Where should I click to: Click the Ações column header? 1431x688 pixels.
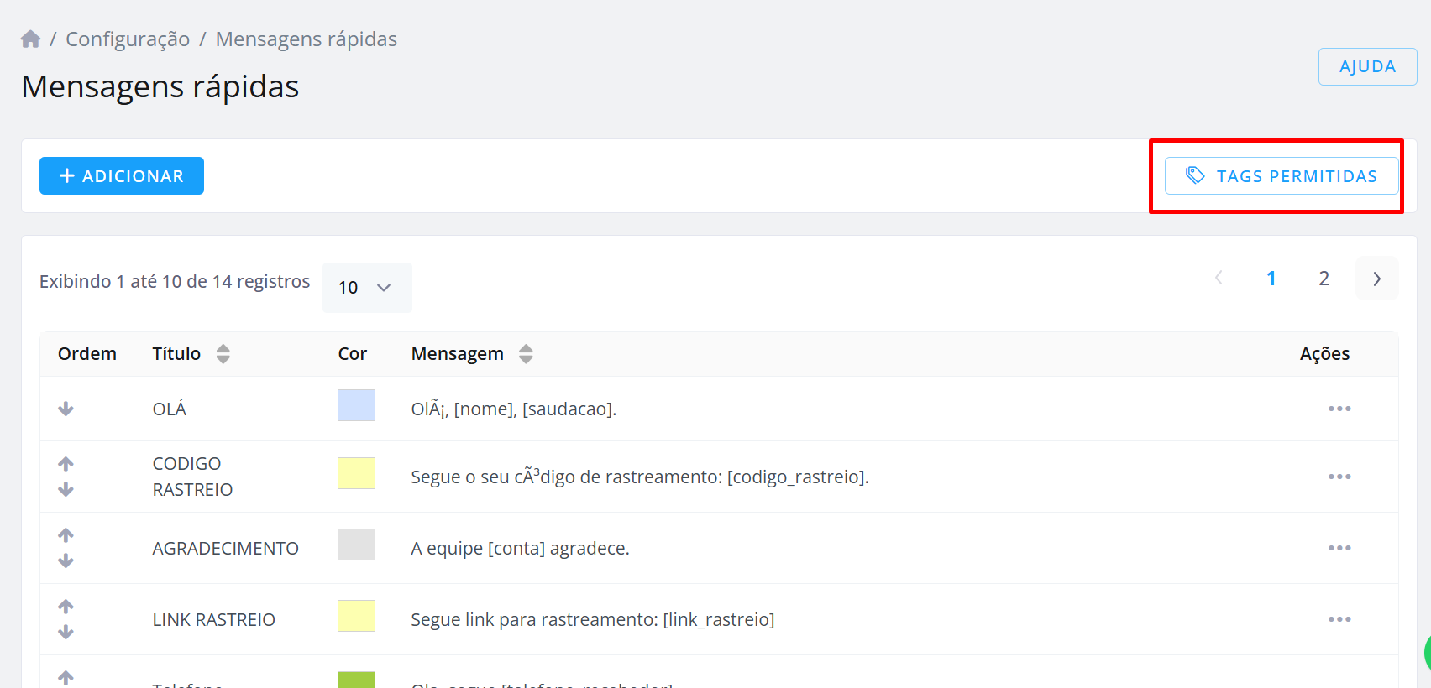coord(1324,354)
